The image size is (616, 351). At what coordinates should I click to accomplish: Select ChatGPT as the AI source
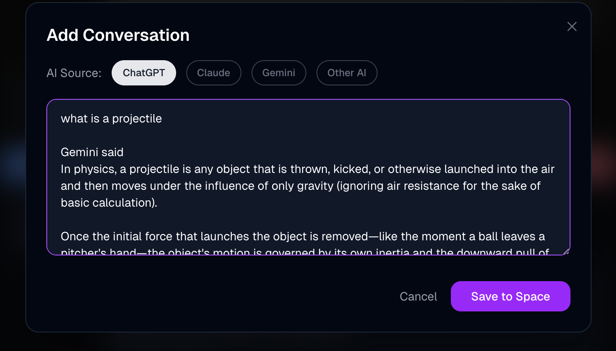[x=144, y=73]
